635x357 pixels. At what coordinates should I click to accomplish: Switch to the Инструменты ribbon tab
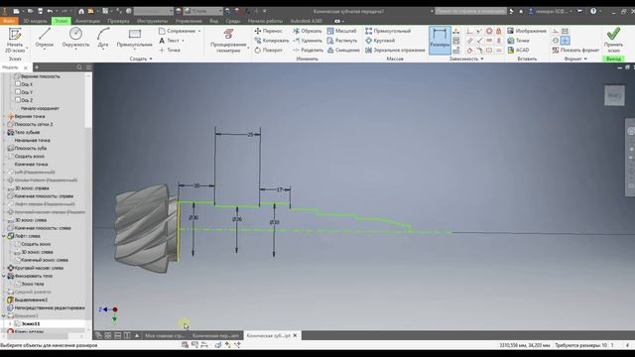click(x=152, y=21)
